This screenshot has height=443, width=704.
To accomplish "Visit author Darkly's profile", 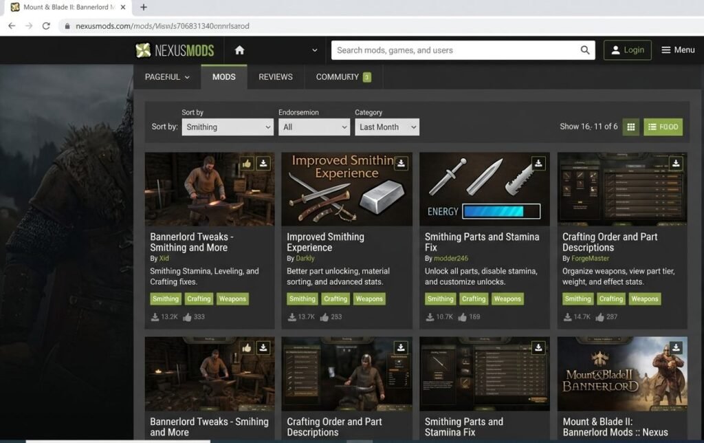I will tap(305, 259).
